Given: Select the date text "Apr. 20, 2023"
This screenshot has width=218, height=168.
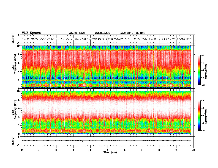Looking at the screenshot, I should [x=77, y=33].
